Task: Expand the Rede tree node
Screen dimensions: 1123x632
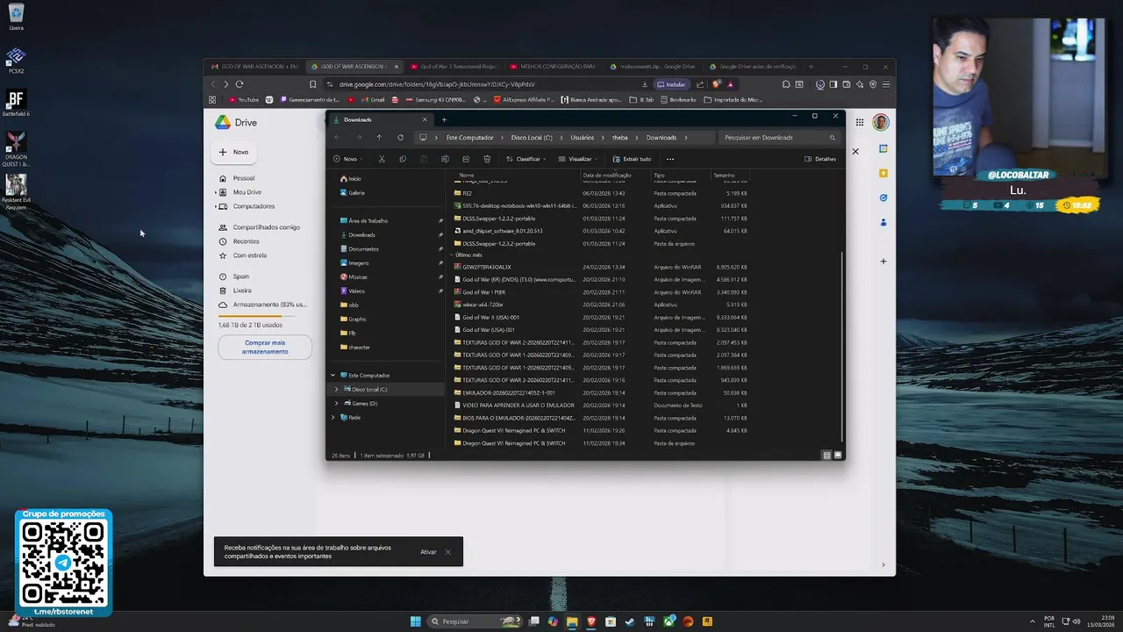Action: pyautogui.click(x=333, y=417)
